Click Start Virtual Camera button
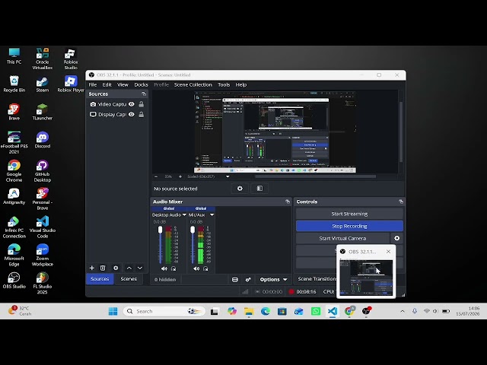487x365 pixels. pyautogui.click(x=342, y=238)
